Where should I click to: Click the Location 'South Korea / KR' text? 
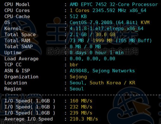[x=112, y=83]
